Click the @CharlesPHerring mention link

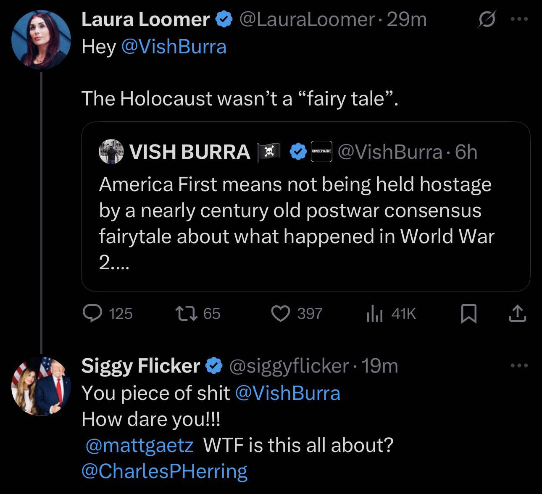[164, 471]
